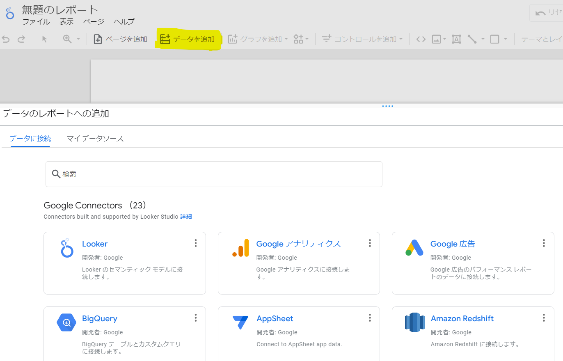Click the AppSheet logo
This screenshot has width=563, height=361.
(240, 322)
